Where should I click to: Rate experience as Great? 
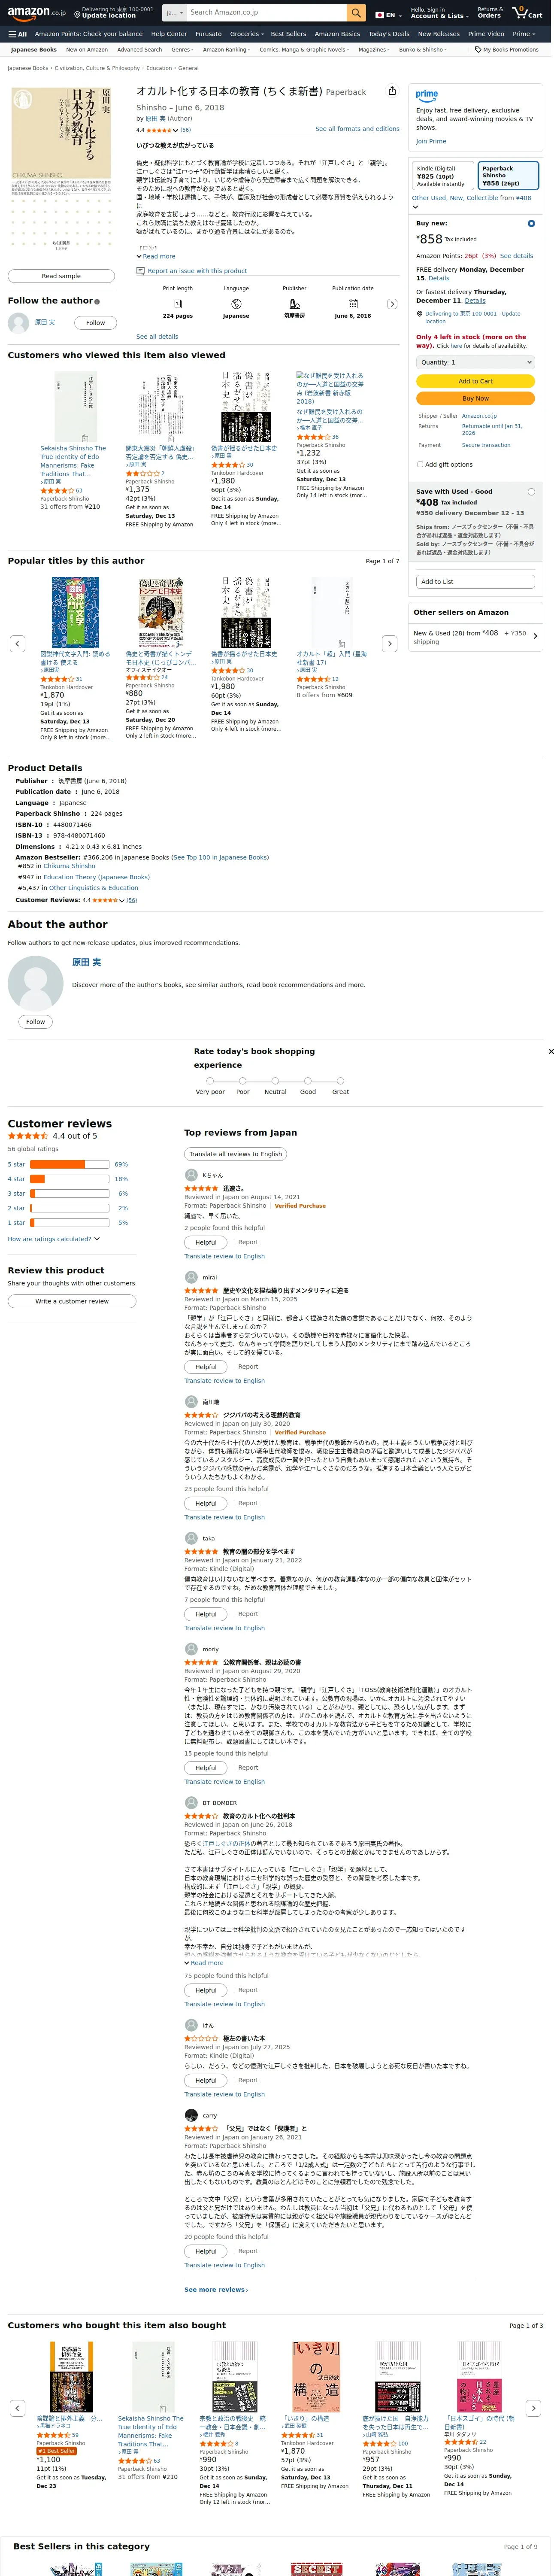coord(340,1081)
